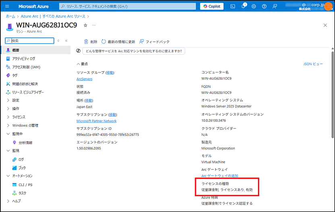Go to Azure Arc | すべての Azure Arc リソース breadcrumb

click(x=53, y=16)
